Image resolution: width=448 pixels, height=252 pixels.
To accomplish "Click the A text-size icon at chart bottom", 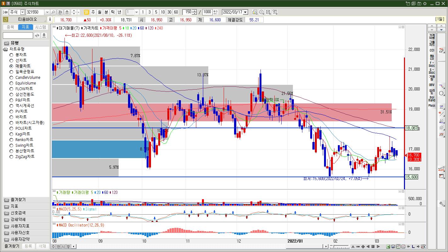I will 353,247.
